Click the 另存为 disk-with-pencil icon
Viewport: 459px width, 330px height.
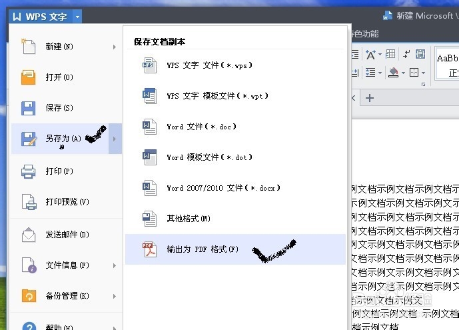[29, 139]
